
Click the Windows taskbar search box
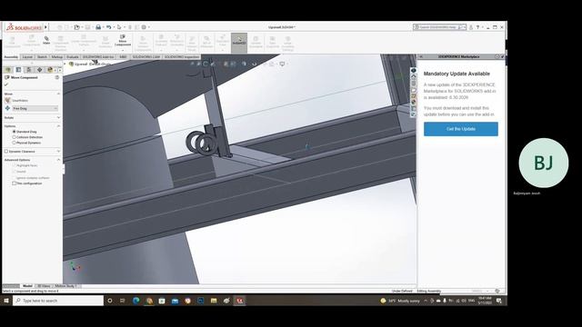click(x=58, y=301)
